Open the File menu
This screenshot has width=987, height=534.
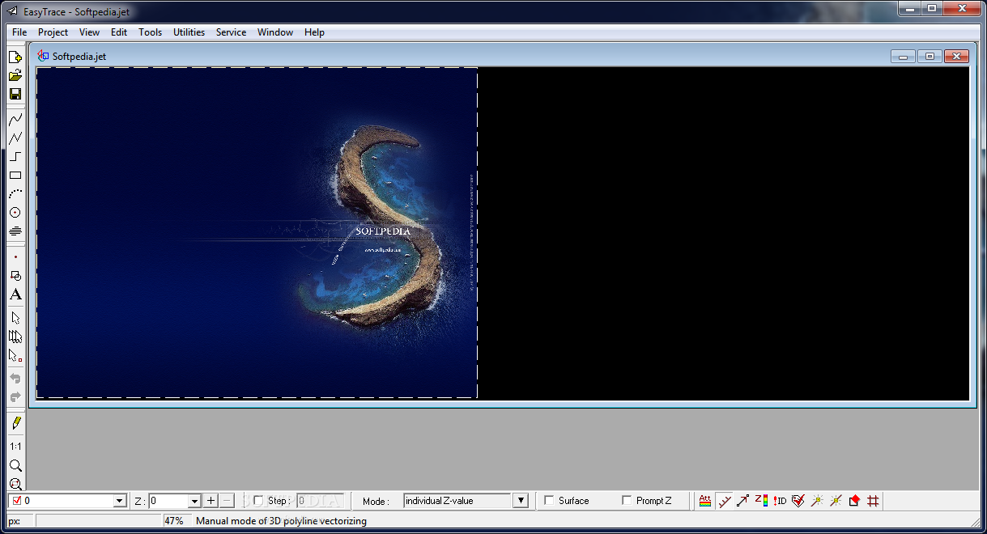[x=19, y=32]
